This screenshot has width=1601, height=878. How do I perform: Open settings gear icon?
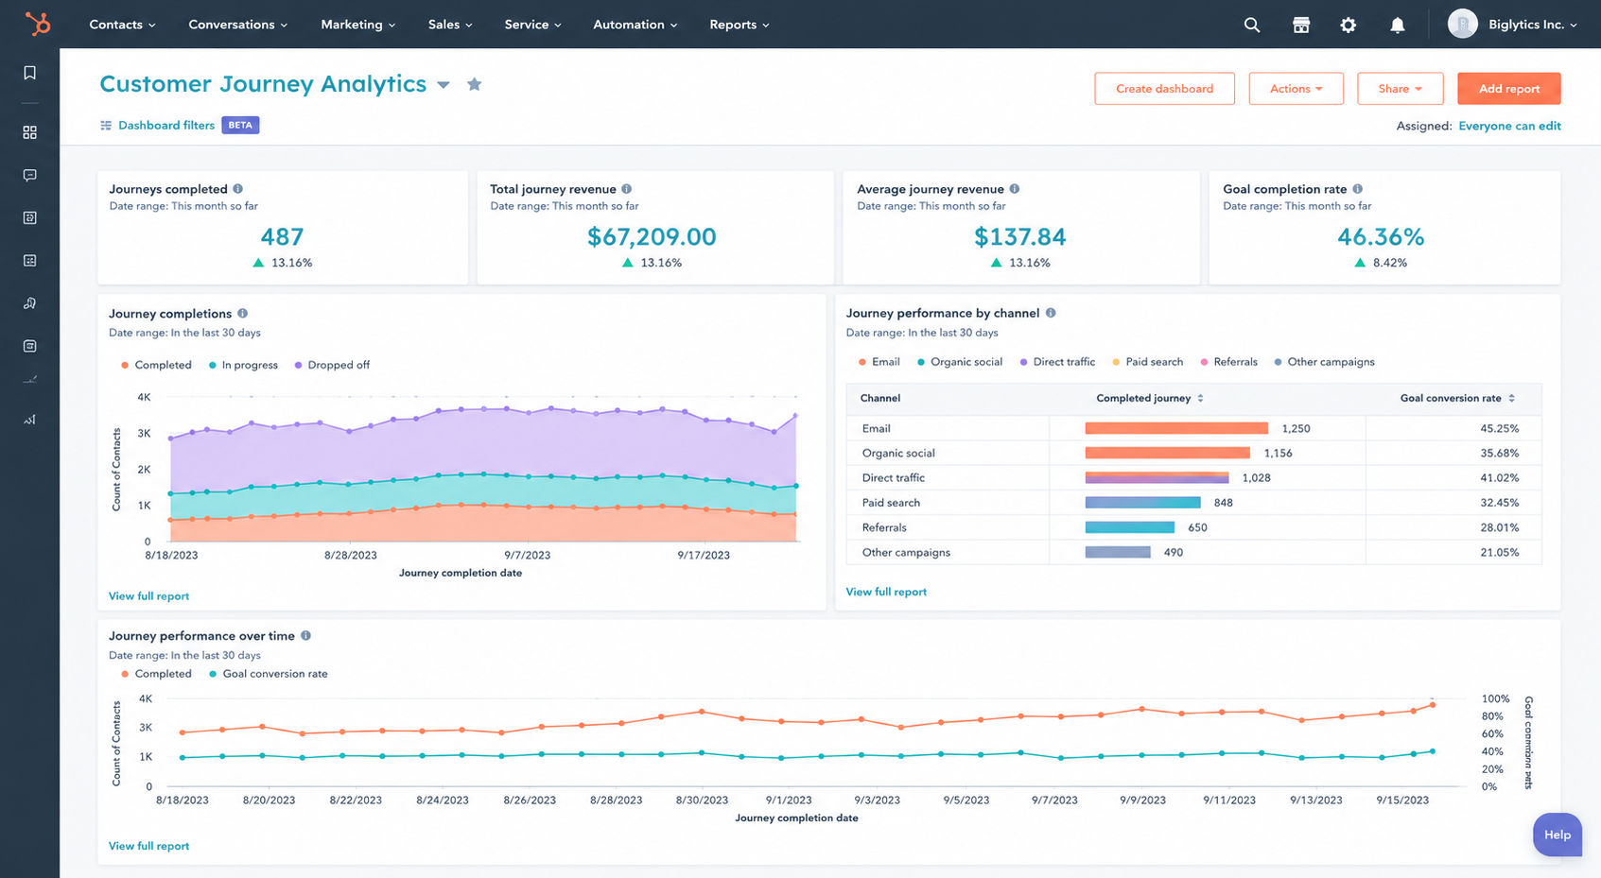tap(1349, 25)
